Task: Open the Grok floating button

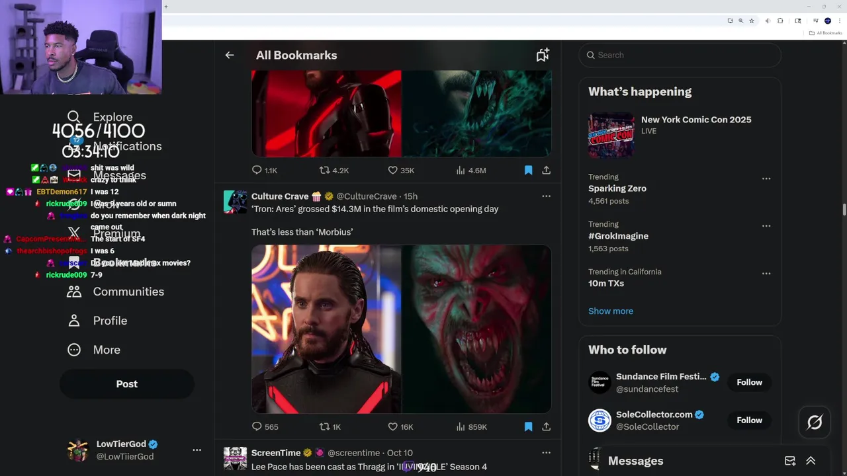Action: (815, 422)
